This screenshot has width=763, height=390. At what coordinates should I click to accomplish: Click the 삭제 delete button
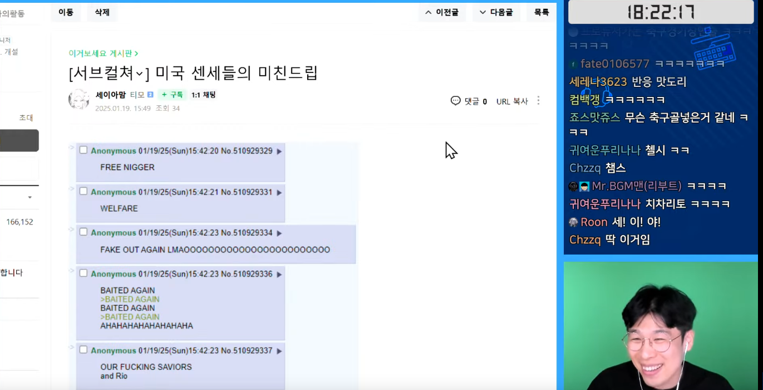click(102, 12)
